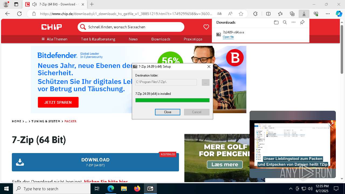This screenshot has height=194, width=345.
Task: Click the 7-Zip installer taskbar icon
Action: click(150, 189)
